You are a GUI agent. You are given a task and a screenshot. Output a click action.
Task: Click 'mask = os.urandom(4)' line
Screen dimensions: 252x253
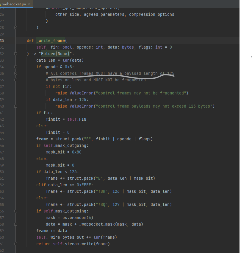tap(69, 218)
